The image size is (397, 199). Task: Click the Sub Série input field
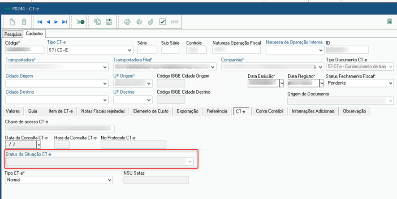[170, 50]
